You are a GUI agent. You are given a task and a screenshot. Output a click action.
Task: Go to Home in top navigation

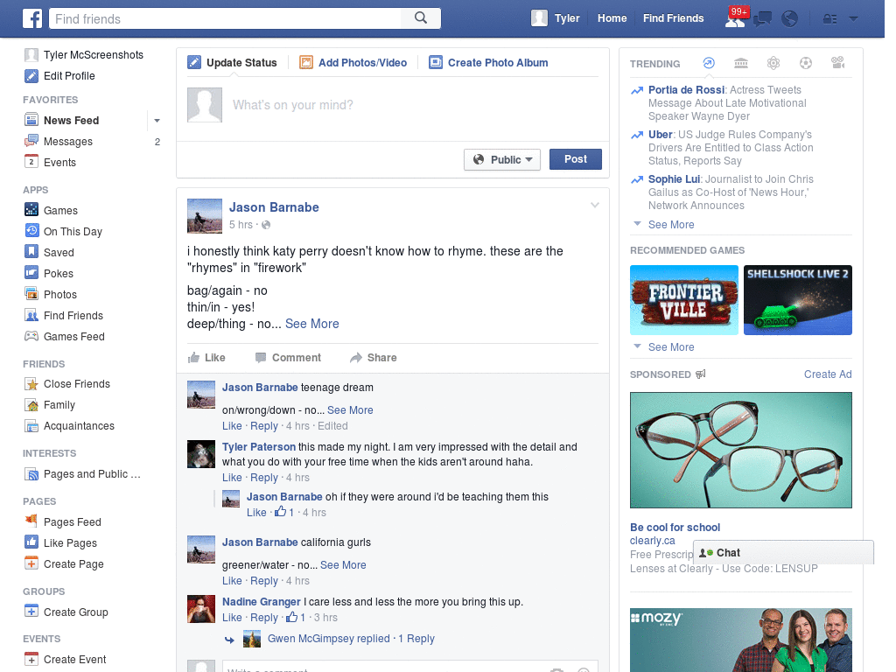612,18
